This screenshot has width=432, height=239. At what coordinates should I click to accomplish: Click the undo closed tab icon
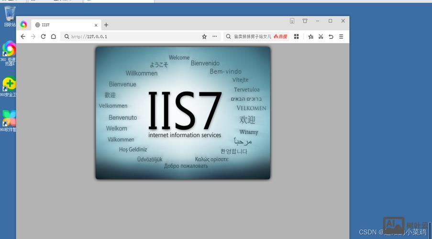click(x=331, y=37)
